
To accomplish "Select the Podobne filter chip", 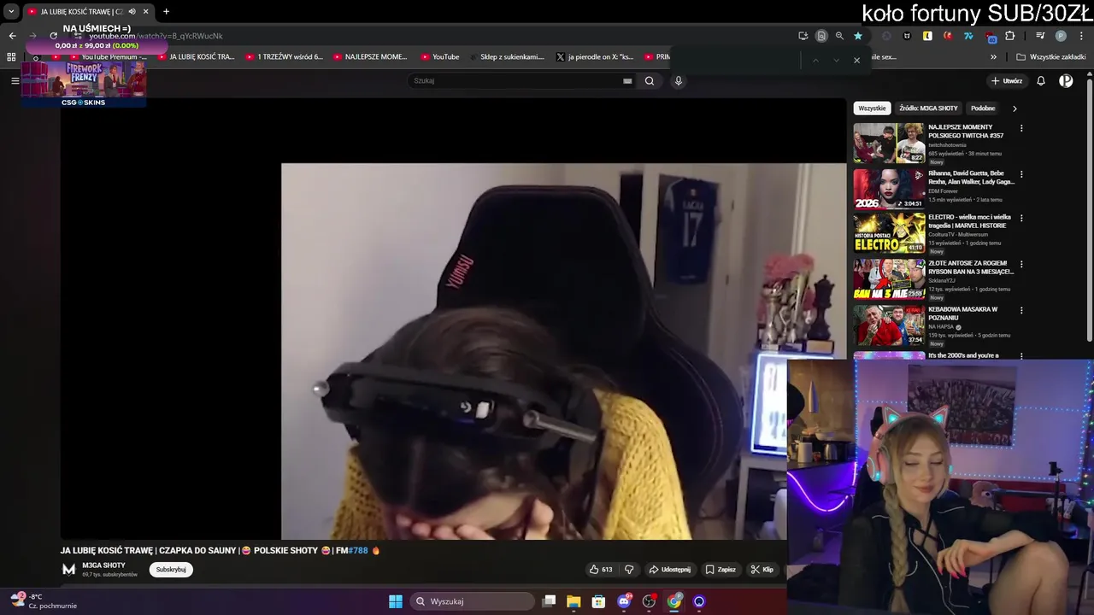I will pyautogui.click(x=983, y=108).
